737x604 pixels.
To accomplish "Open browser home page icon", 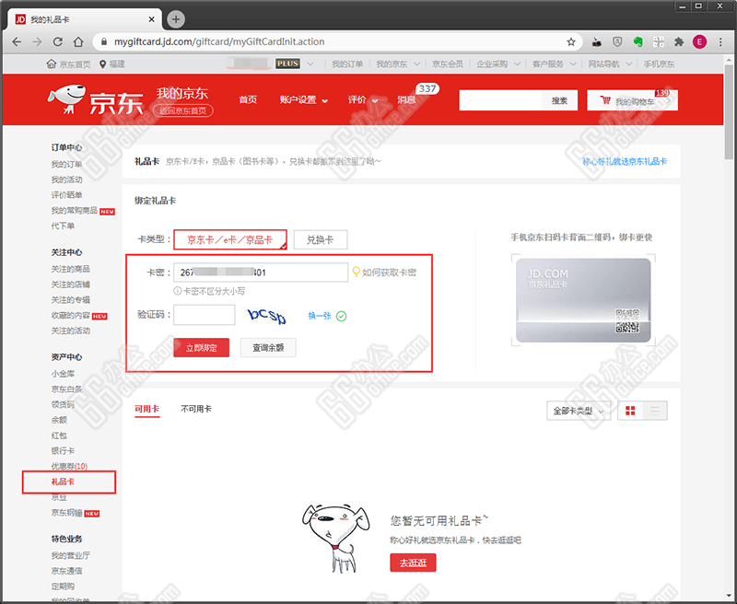I will tap(78, 41).
